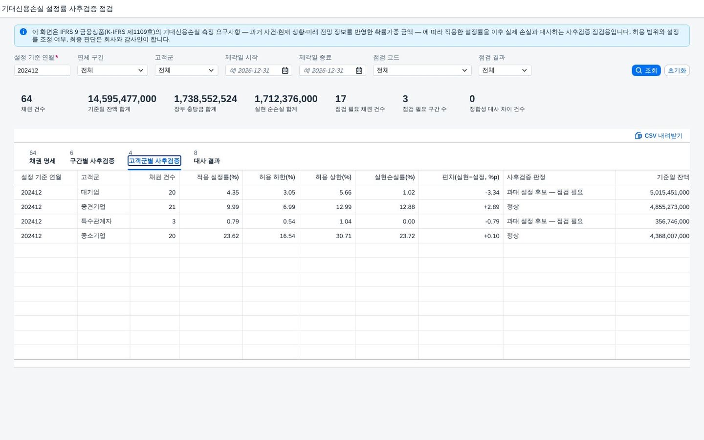Download the table via CSV 내려받기
704x440 pixels.
click(x=659, y=135)
